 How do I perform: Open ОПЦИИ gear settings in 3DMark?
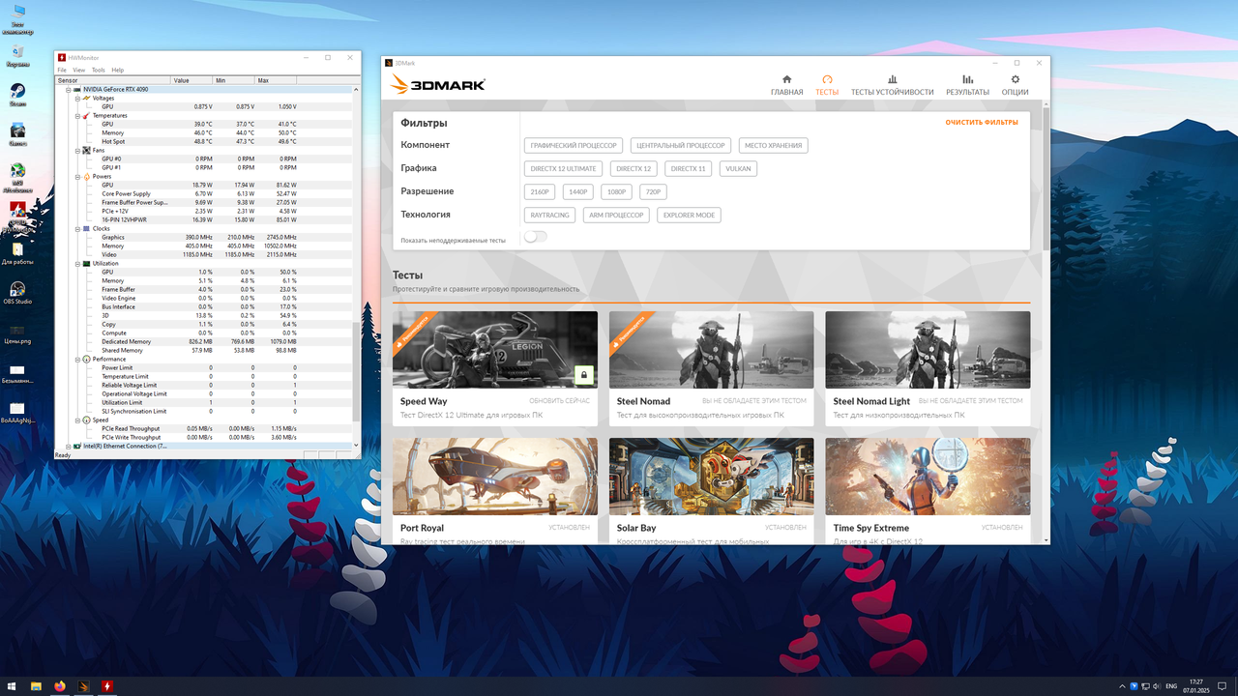(x=1015, y=85)
